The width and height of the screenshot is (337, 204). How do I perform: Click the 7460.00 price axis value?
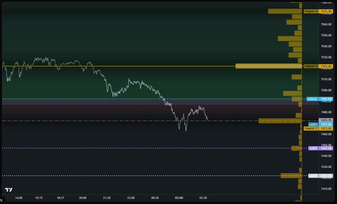click(x=326, y=134)
